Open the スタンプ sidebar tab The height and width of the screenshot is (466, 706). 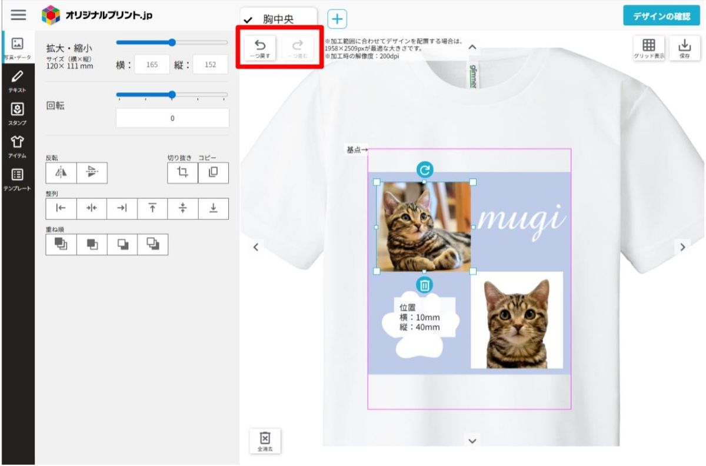click(18, 113)
